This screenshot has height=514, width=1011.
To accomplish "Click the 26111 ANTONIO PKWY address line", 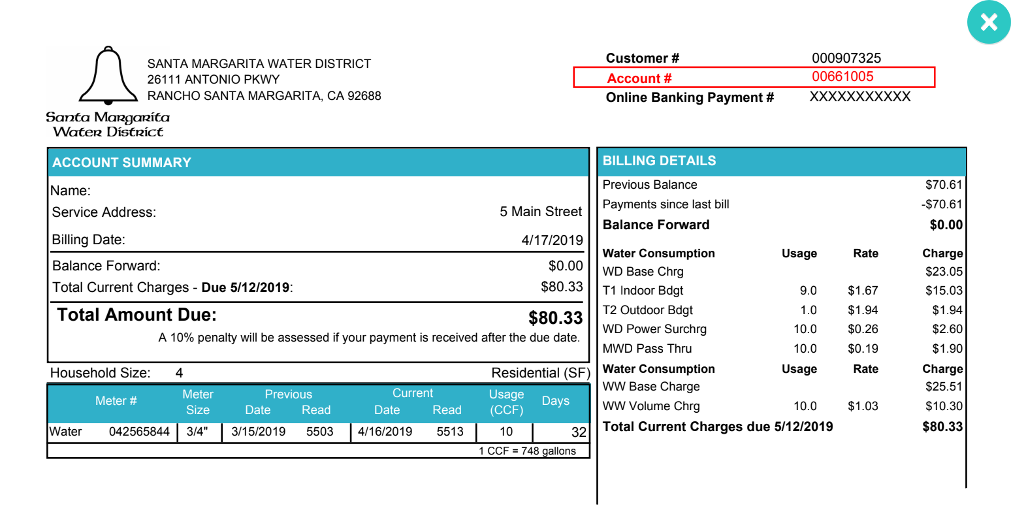I will (x=213, y=80).
